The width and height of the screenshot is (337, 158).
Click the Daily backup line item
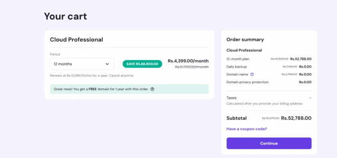click(269, 67)
